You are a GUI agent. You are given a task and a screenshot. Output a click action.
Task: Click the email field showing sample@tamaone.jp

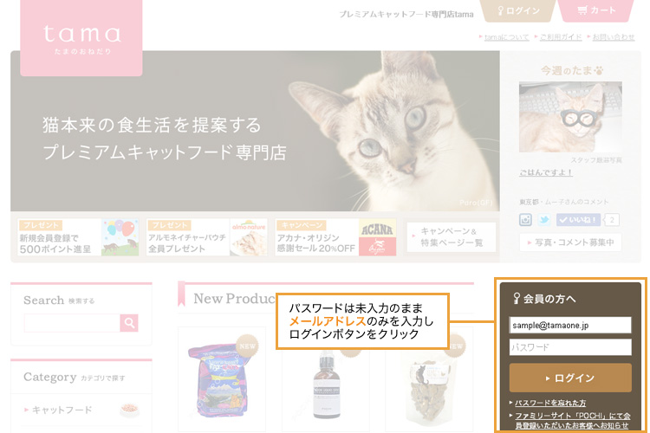[570, 326]
